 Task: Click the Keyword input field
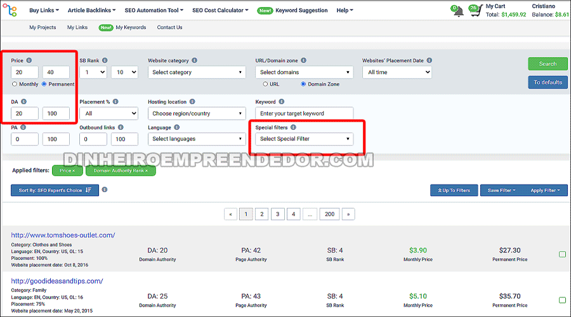[304, 113]
